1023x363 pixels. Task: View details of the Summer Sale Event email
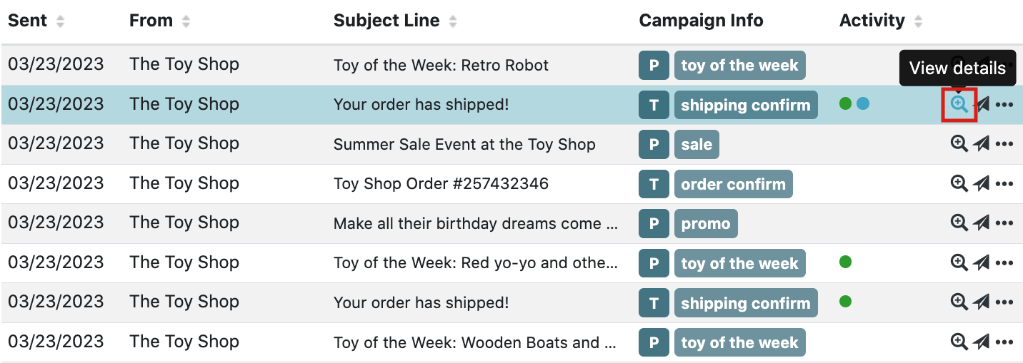pos(959,144)
